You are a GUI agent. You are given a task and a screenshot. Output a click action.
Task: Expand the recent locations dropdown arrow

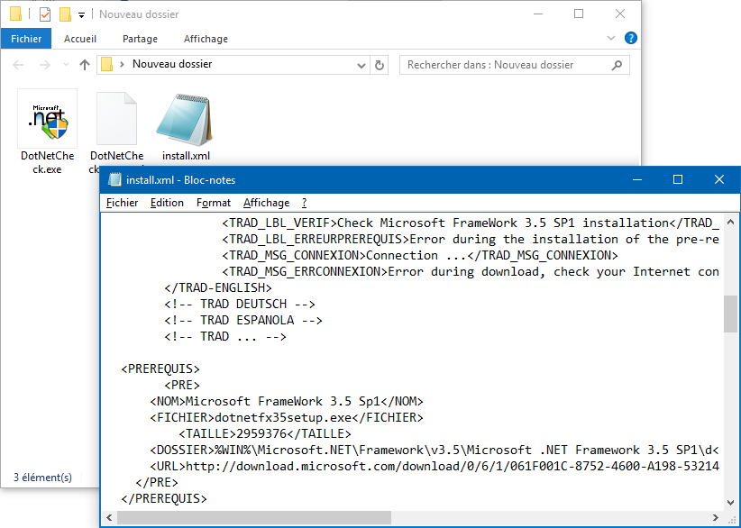click(66, 65)
